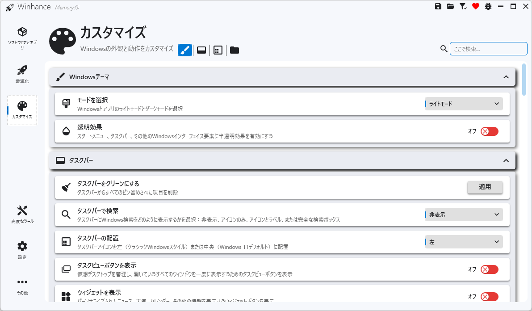Click the bug report icon
The width and height of the screenshot is (532, 311).
click(x=488, y=7)
